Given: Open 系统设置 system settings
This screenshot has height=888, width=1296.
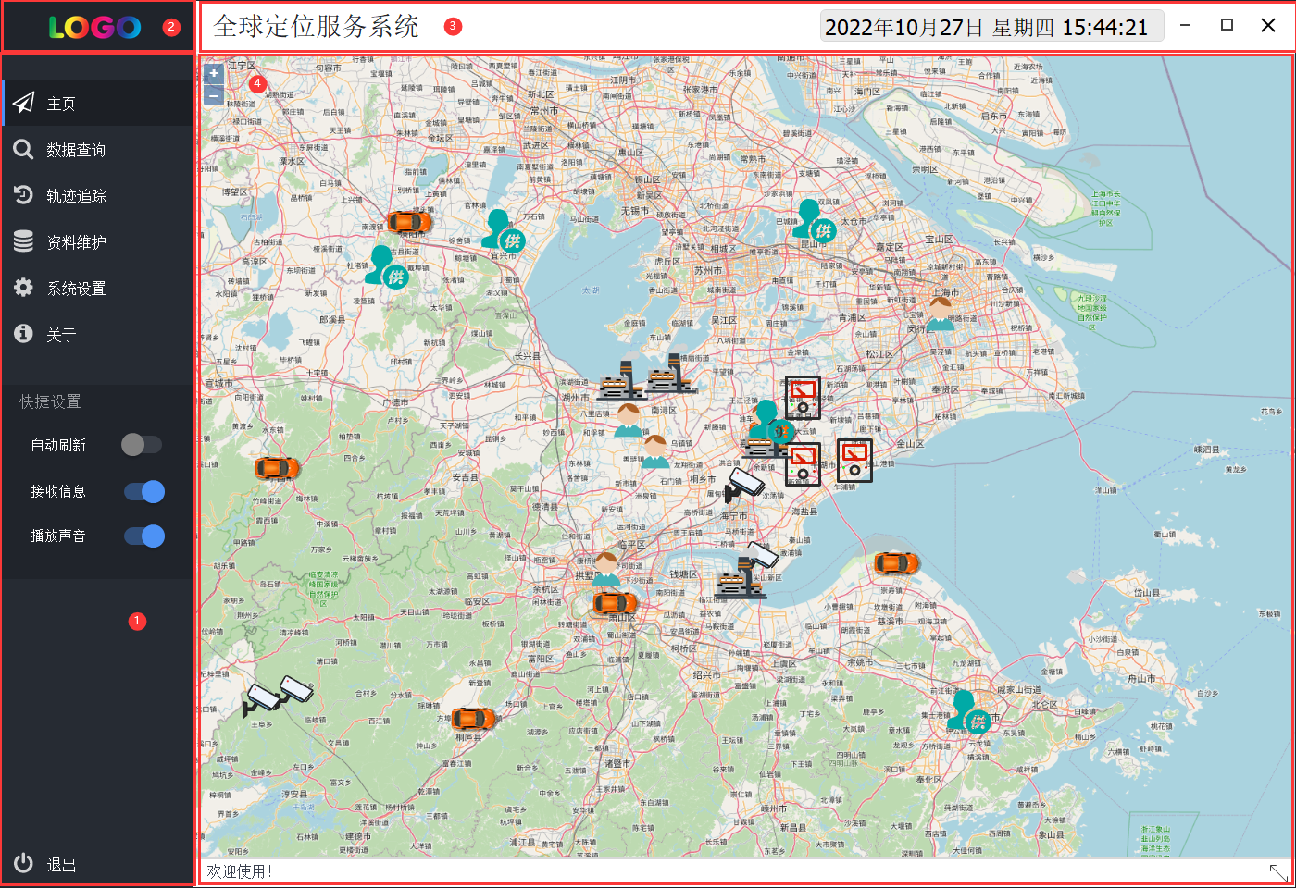Looking at the screenshot, I should (97, 288).
